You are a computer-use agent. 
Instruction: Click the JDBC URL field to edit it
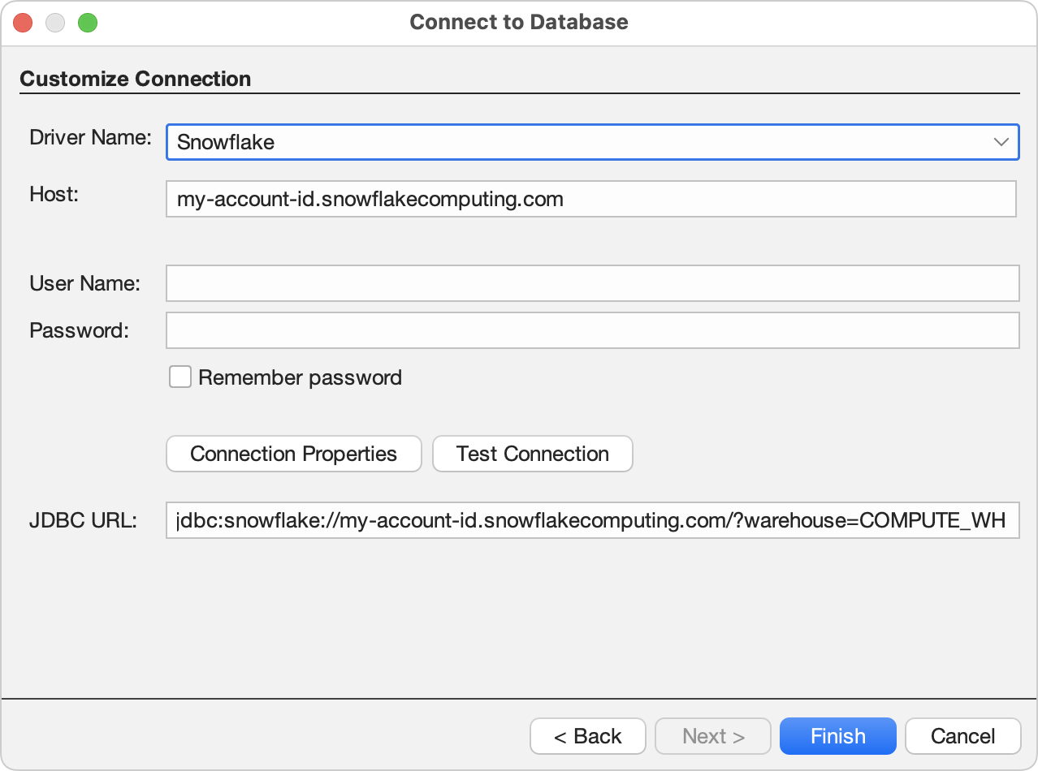pyautogui.click(x=591, y=520)
